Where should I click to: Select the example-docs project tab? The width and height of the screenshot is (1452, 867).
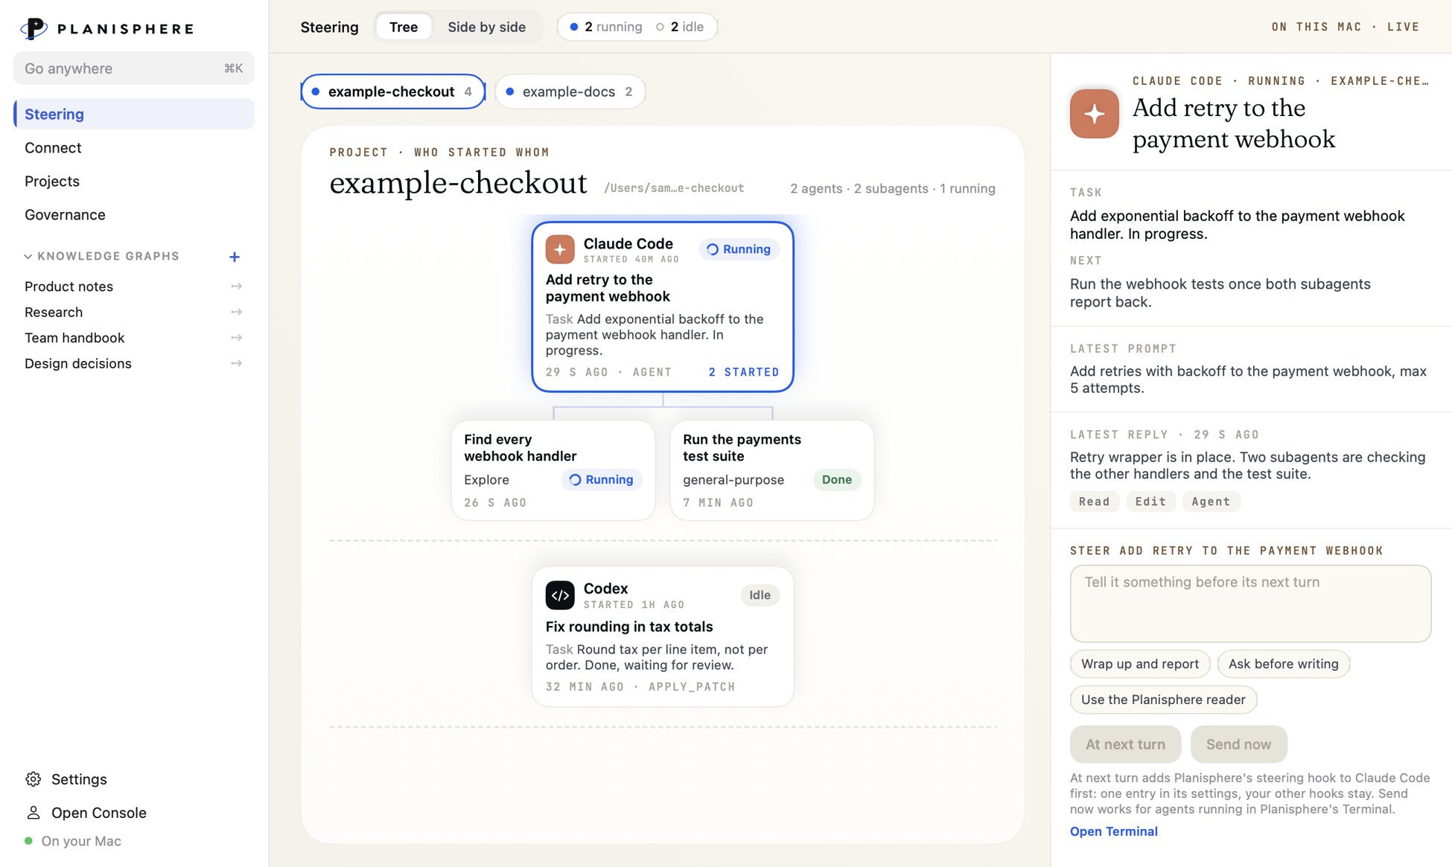[x=570, y=92]
